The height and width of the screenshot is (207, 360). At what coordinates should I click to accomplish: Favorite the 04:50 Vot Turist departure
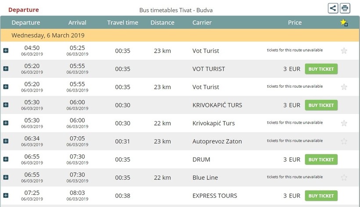pos(344,51)
